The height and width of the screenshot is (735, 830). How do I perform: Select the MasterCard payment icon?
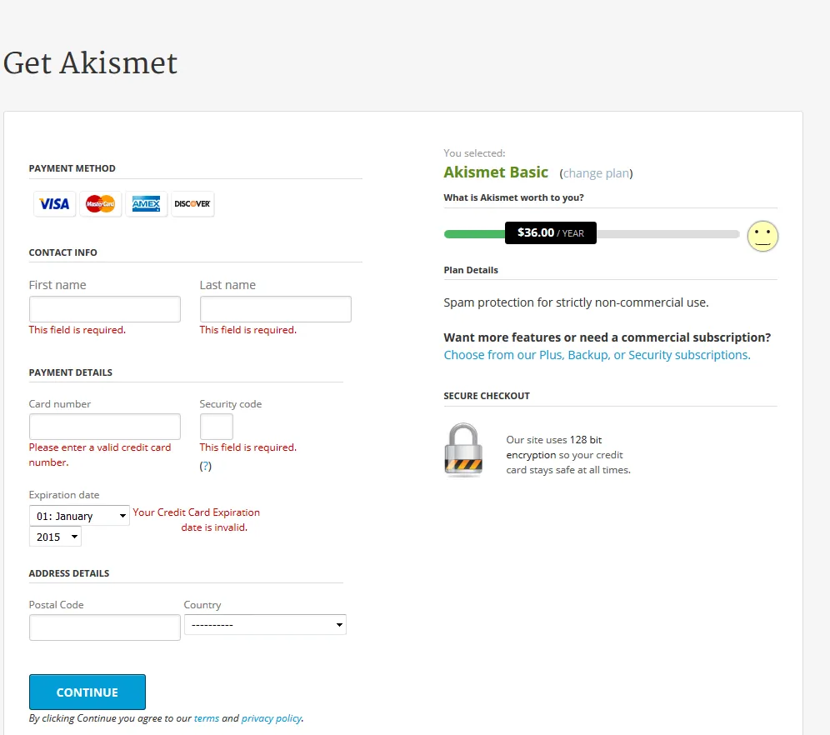(x=101, y=203)
